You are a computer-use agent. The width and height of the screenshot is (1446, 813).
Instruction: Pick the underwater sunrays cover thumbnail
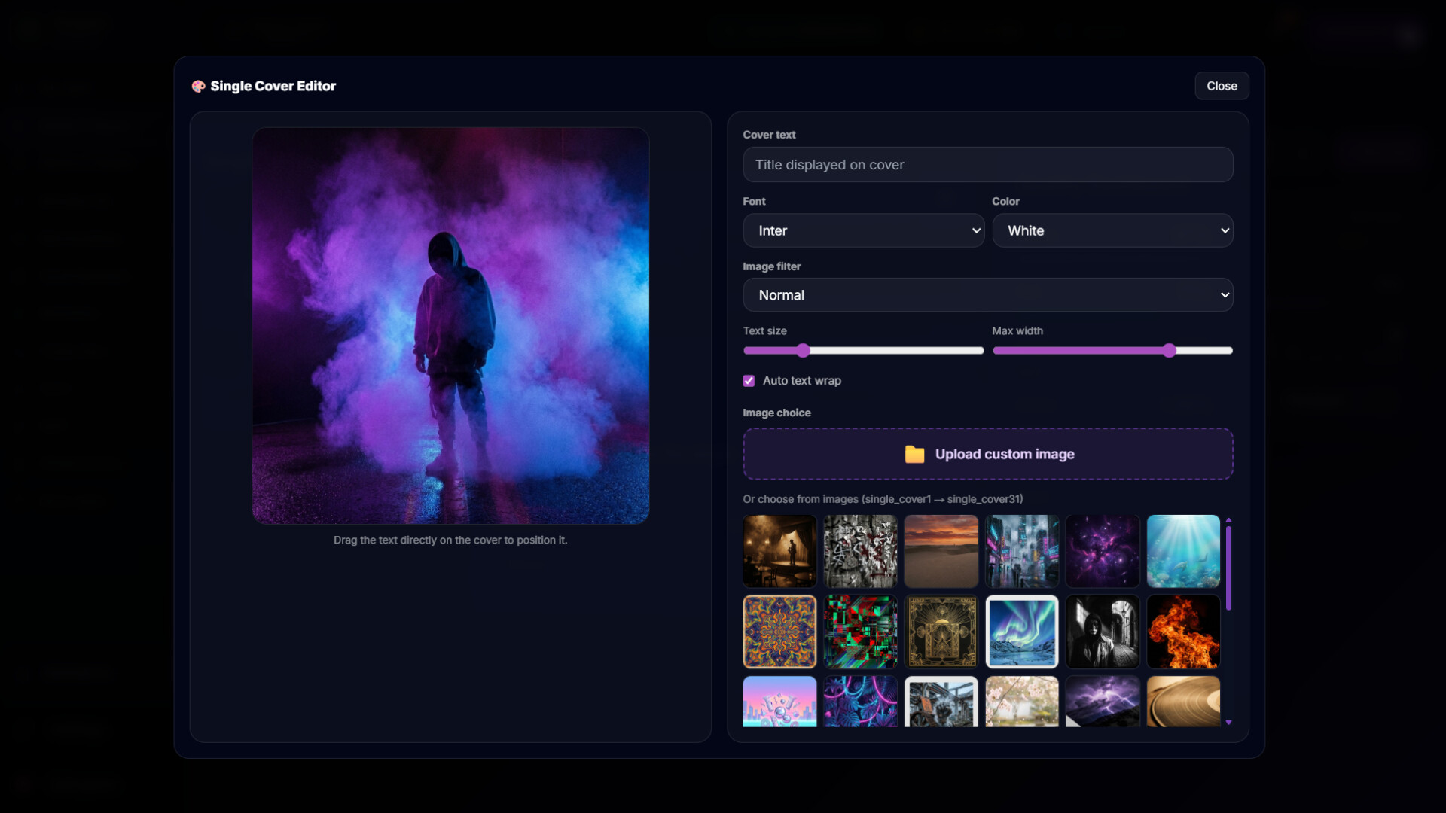click(x=1183, y=551)
